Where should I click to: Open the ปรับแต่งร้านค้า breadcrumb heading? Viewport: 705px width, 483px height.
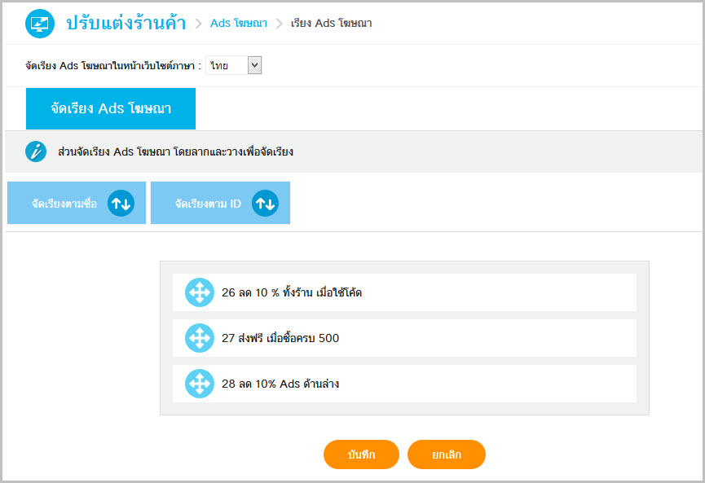(126, 24)
